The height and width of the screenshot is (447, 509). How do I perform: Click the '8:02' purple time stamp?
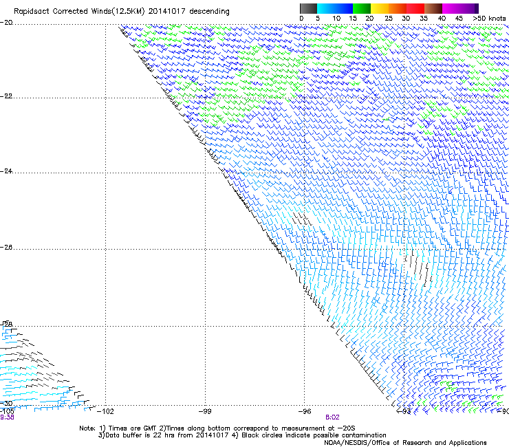tap(332, 417)
